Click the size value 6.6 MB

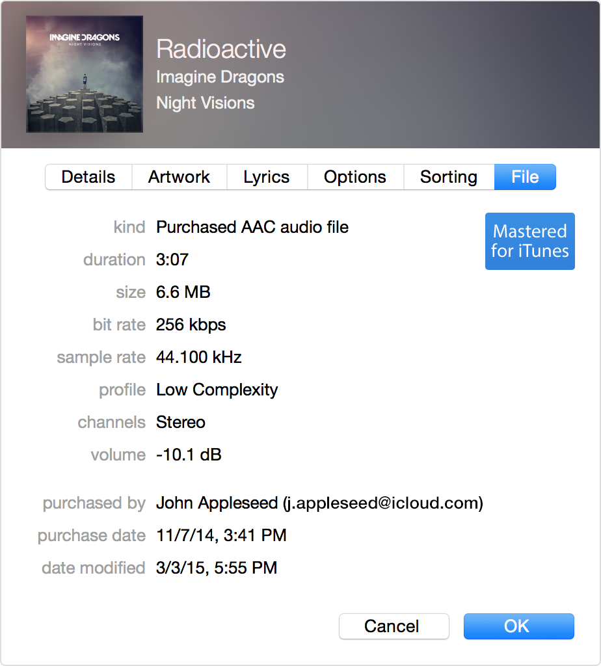pyautogui.click(x=183, y=292)
